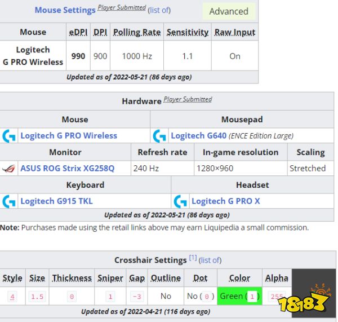Open Logitech G640 mousepad link
Screen dimensions: 338x322
[198, 136]
